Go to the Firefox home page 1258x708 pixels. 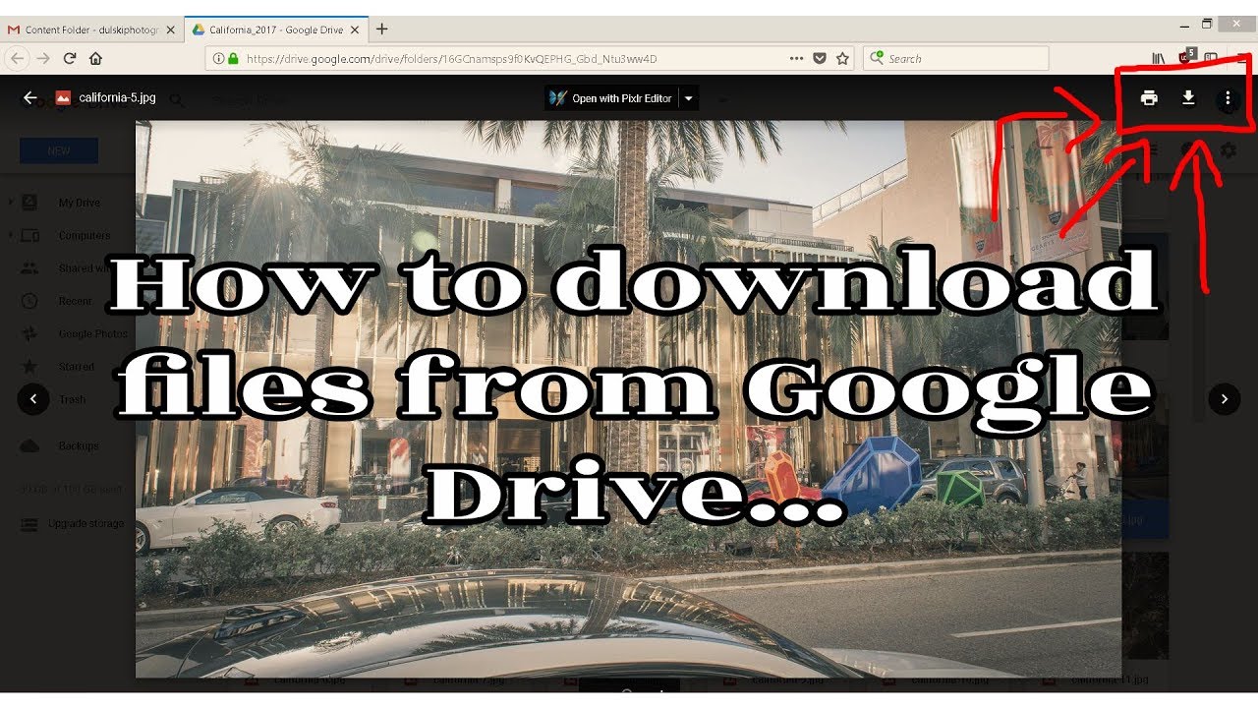(x=95, y=58)
